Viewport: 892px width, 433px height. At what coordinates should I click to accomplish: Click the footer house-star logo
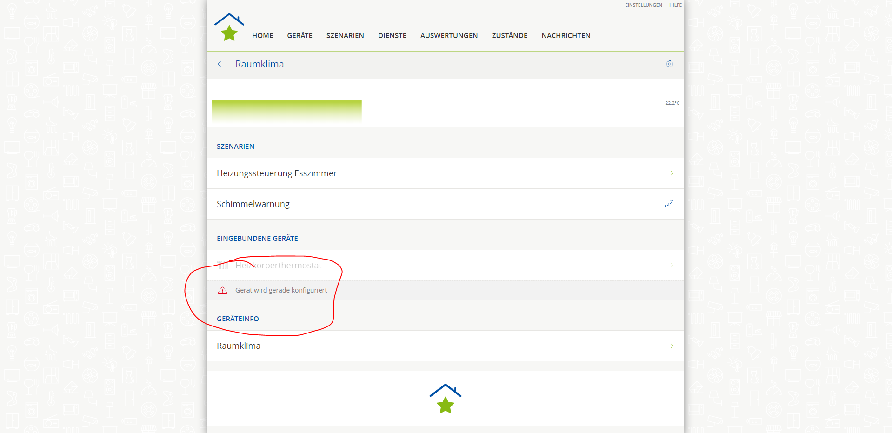tap(445, 399)
